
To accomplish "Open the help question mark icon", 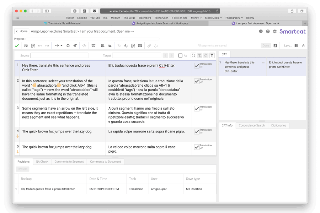I will pyautogui.click(x=268, y=31).
